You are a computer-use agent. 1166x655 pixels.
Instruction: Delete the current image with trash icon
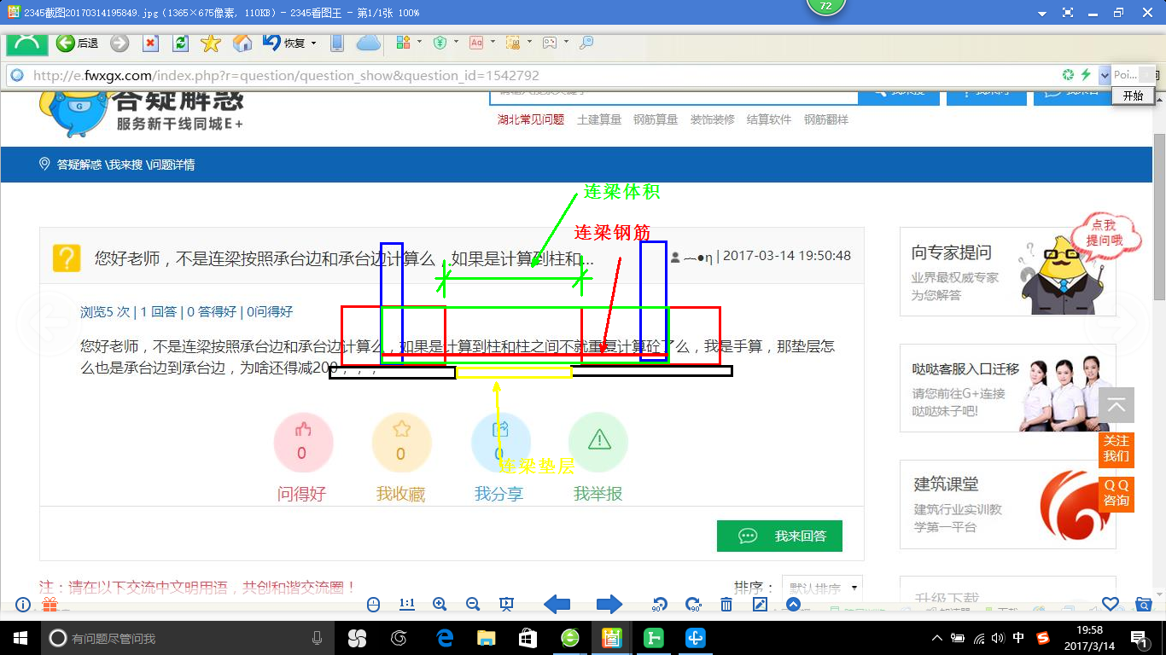point(726,604)
